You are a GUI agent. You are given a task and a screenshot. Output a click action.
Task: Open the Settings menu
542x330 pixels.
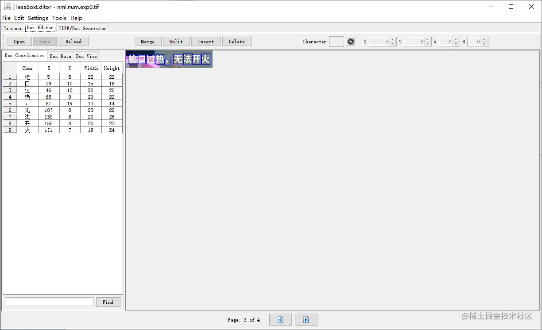coord(38,18)
